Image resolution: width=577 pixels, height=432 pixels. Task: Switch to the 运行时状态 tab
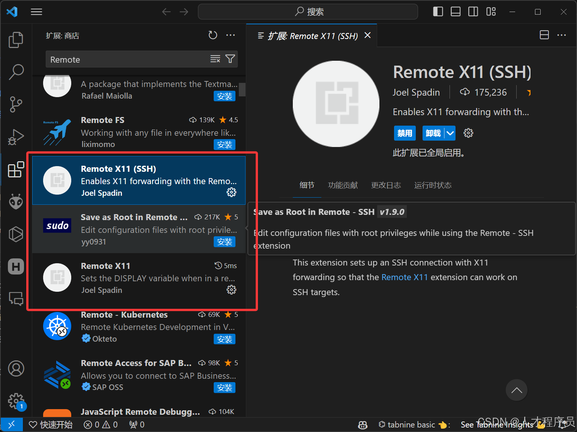(433, 185)
